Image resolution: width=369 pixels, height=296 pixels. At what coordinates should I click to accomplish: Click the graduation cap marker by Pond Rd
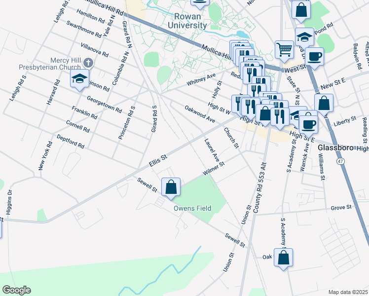pos(304,37)
